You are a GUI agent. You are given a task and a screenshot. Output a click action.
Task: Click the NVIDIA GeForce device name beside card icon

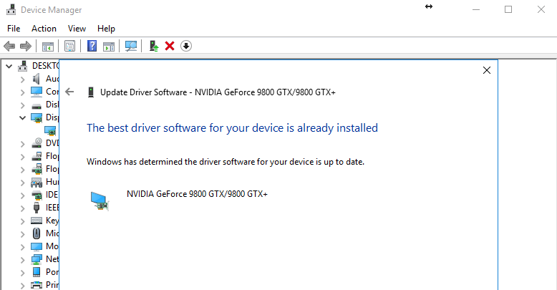click(x=197, y=194)
